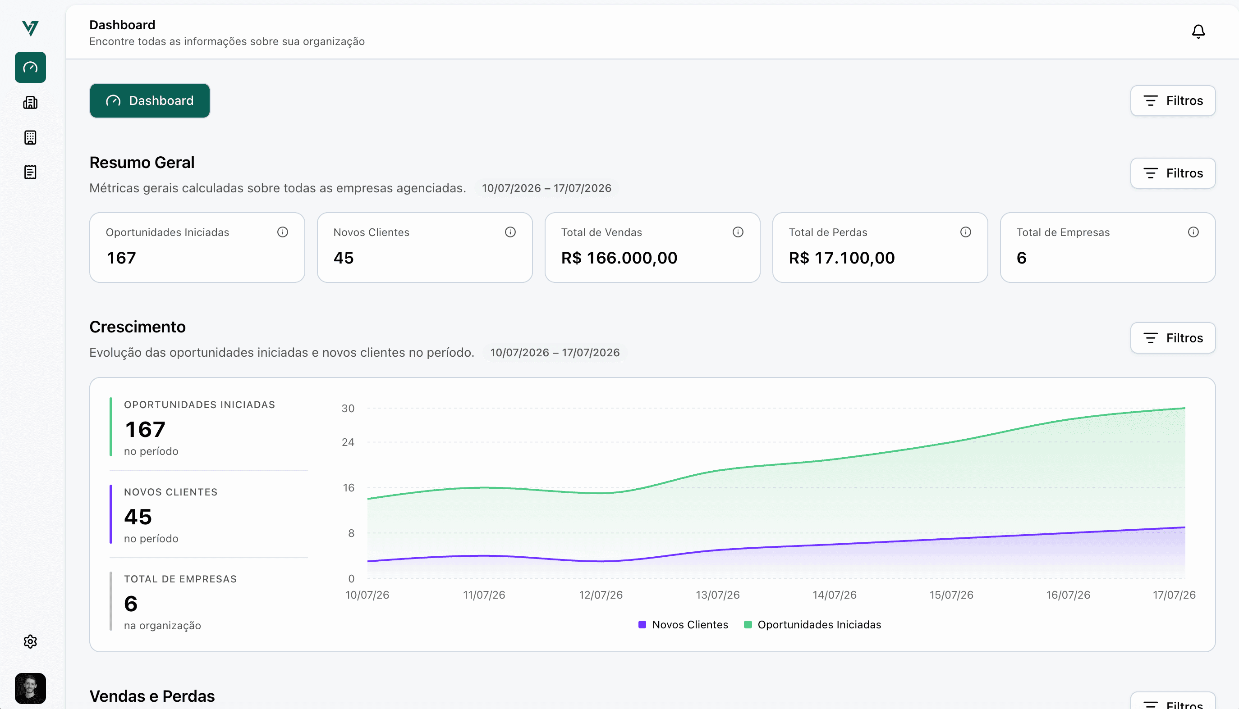This screenshot has height=709, width=1239.
Task: Click the 13/07/26 axis label on chart
Action: tap(717, 595)
